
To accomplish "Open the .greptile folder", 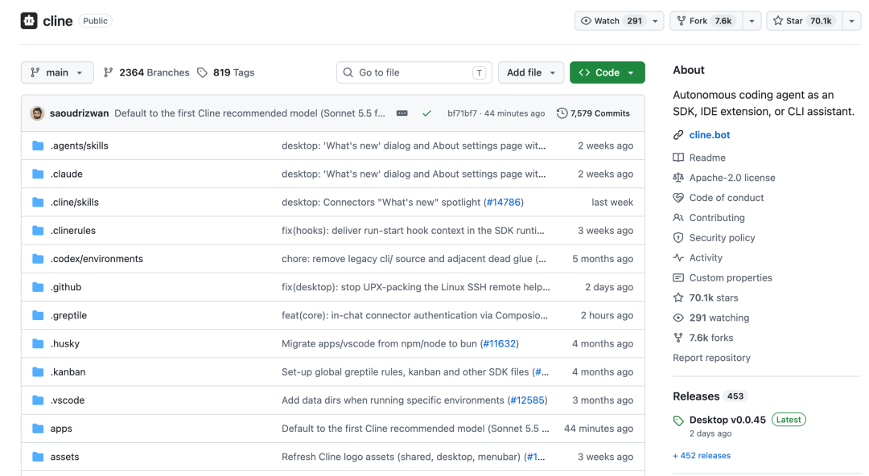I will (68, 315).
